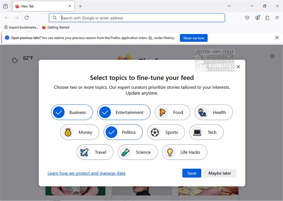Reload the current page

click(27, 18)
